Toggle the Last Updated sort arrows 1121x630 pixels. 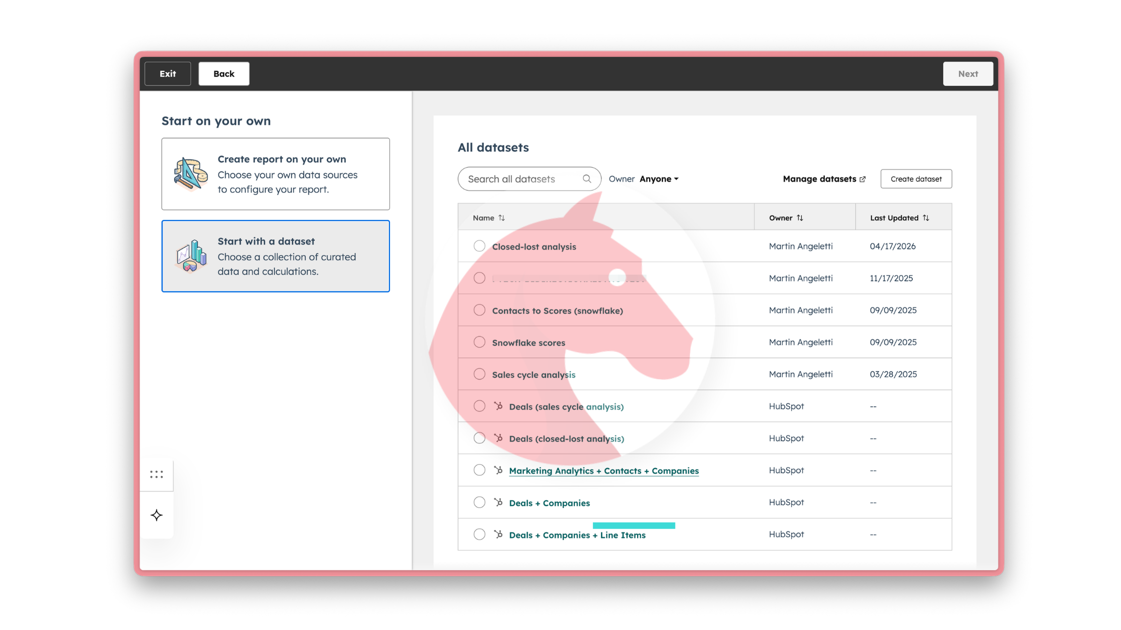pos(926,217)
